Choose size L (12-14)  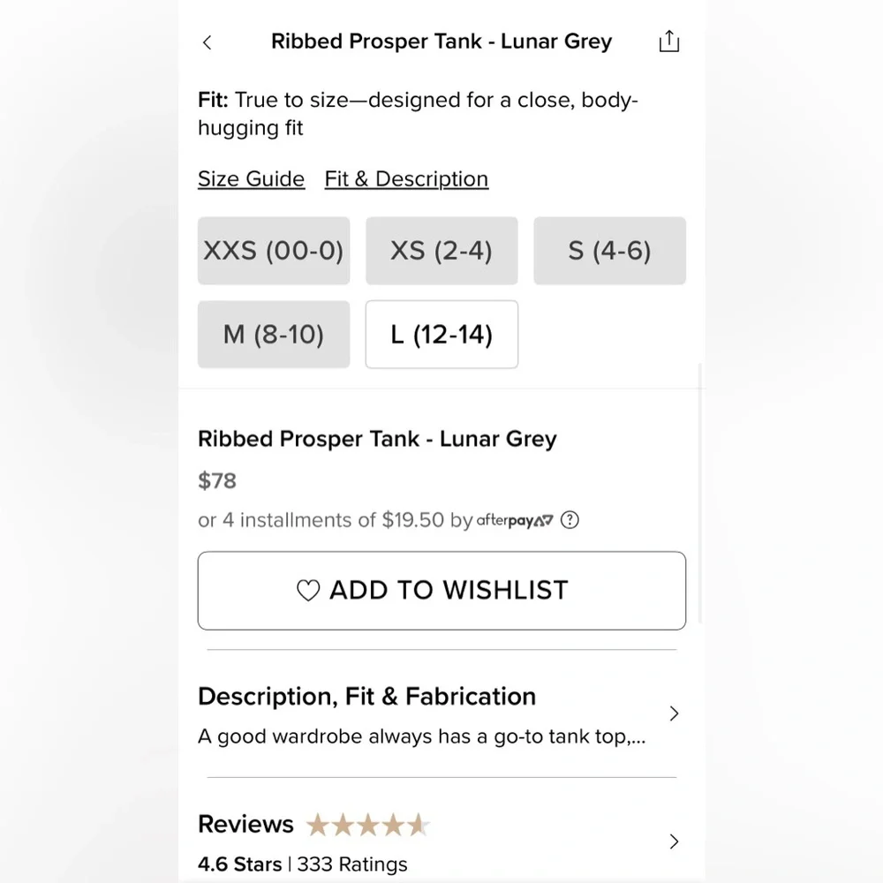441,335
